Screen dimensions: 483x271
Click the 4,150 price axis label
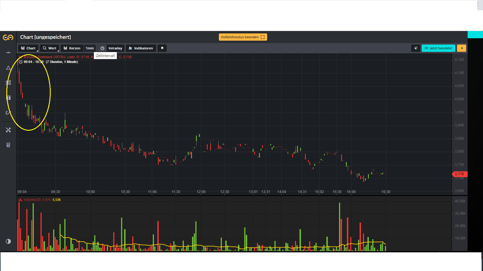click(x=459, y=60)
